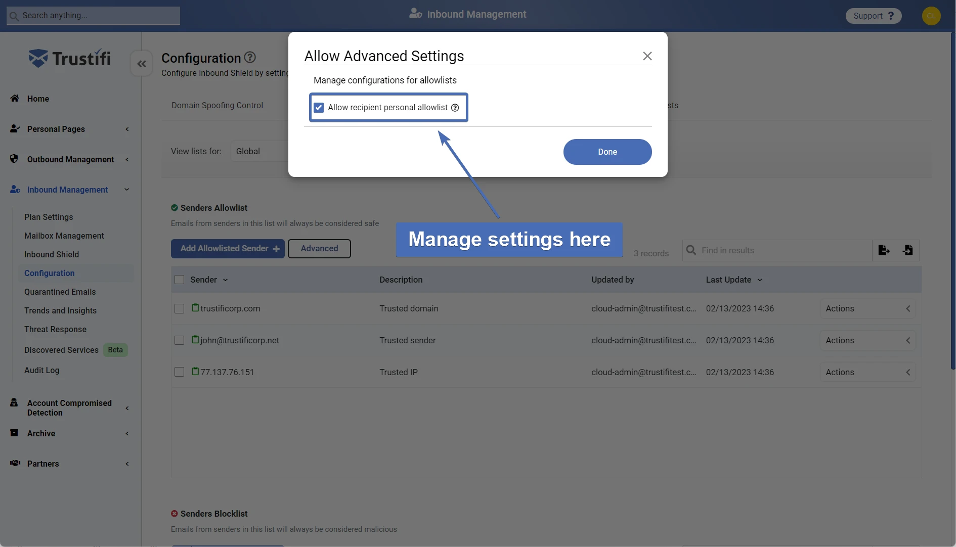This screenshot has height=547, width=956.
Task: Uncheck Allow recipient personal allowlist
Action: 319,108
